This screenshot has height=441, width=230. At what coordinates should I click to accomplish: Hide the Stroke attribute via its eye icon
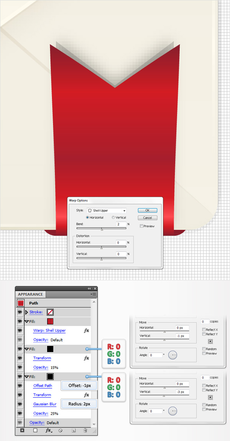pos(20,312)
